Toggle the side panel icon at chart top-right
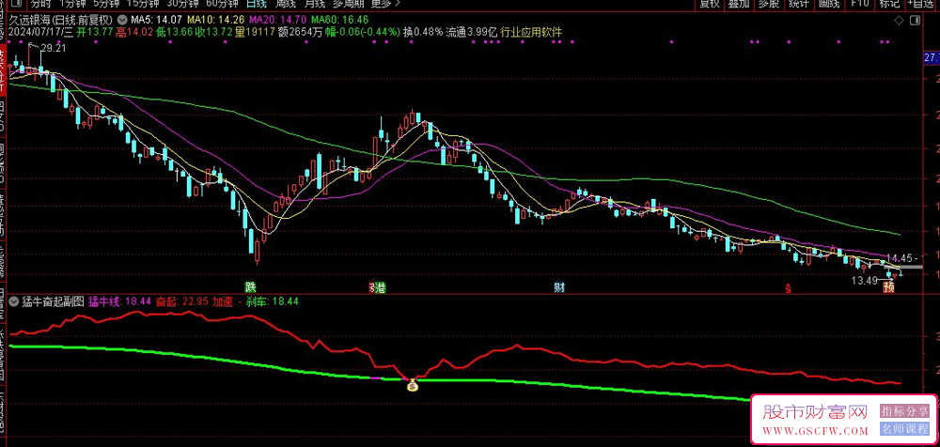 [x=915, y=21]
